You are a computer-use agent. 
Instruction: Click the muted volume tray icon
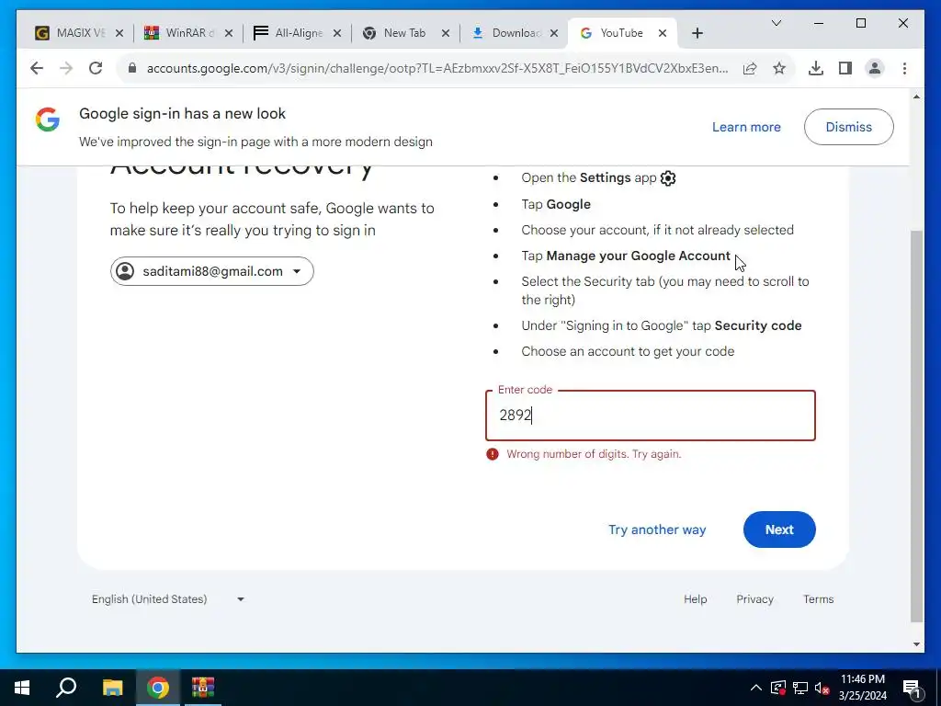[x=822, y=688]
